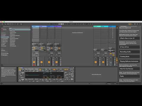Mute return track A with activator
Screen dimensions: 142x106
point(96,62)
